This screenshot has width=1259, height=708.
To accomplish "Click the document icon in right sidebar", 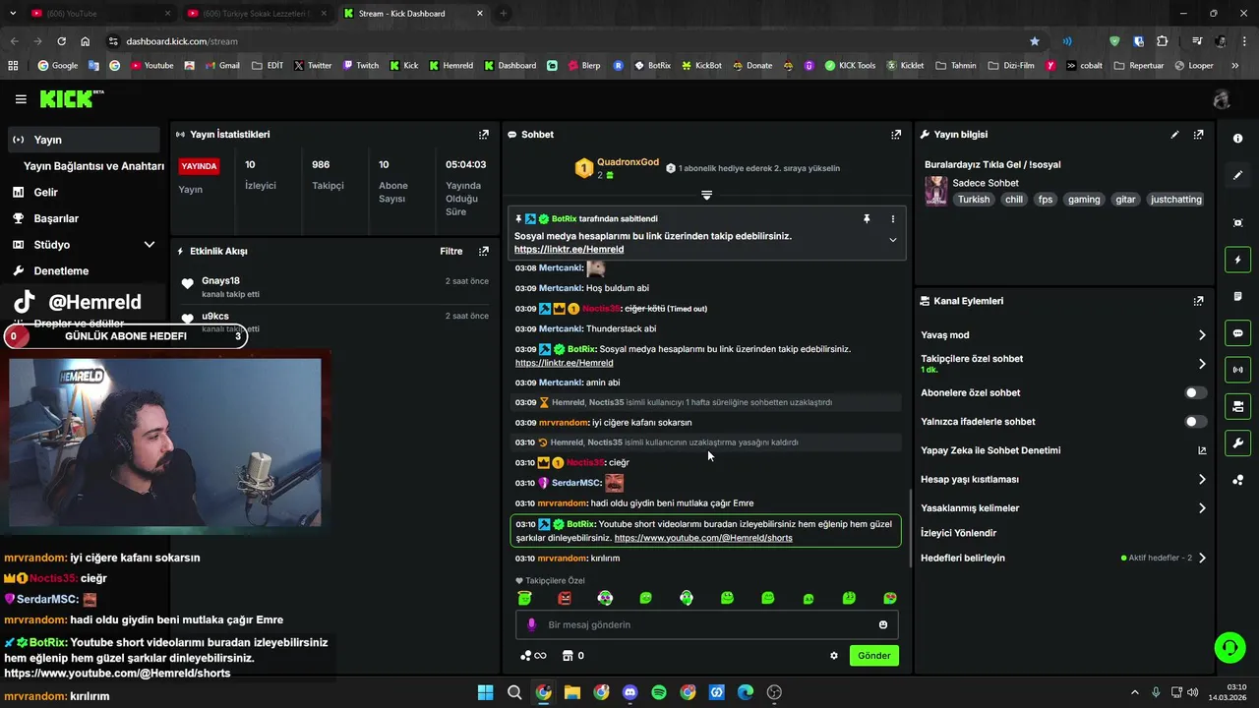I will [x=1237, y=297].
